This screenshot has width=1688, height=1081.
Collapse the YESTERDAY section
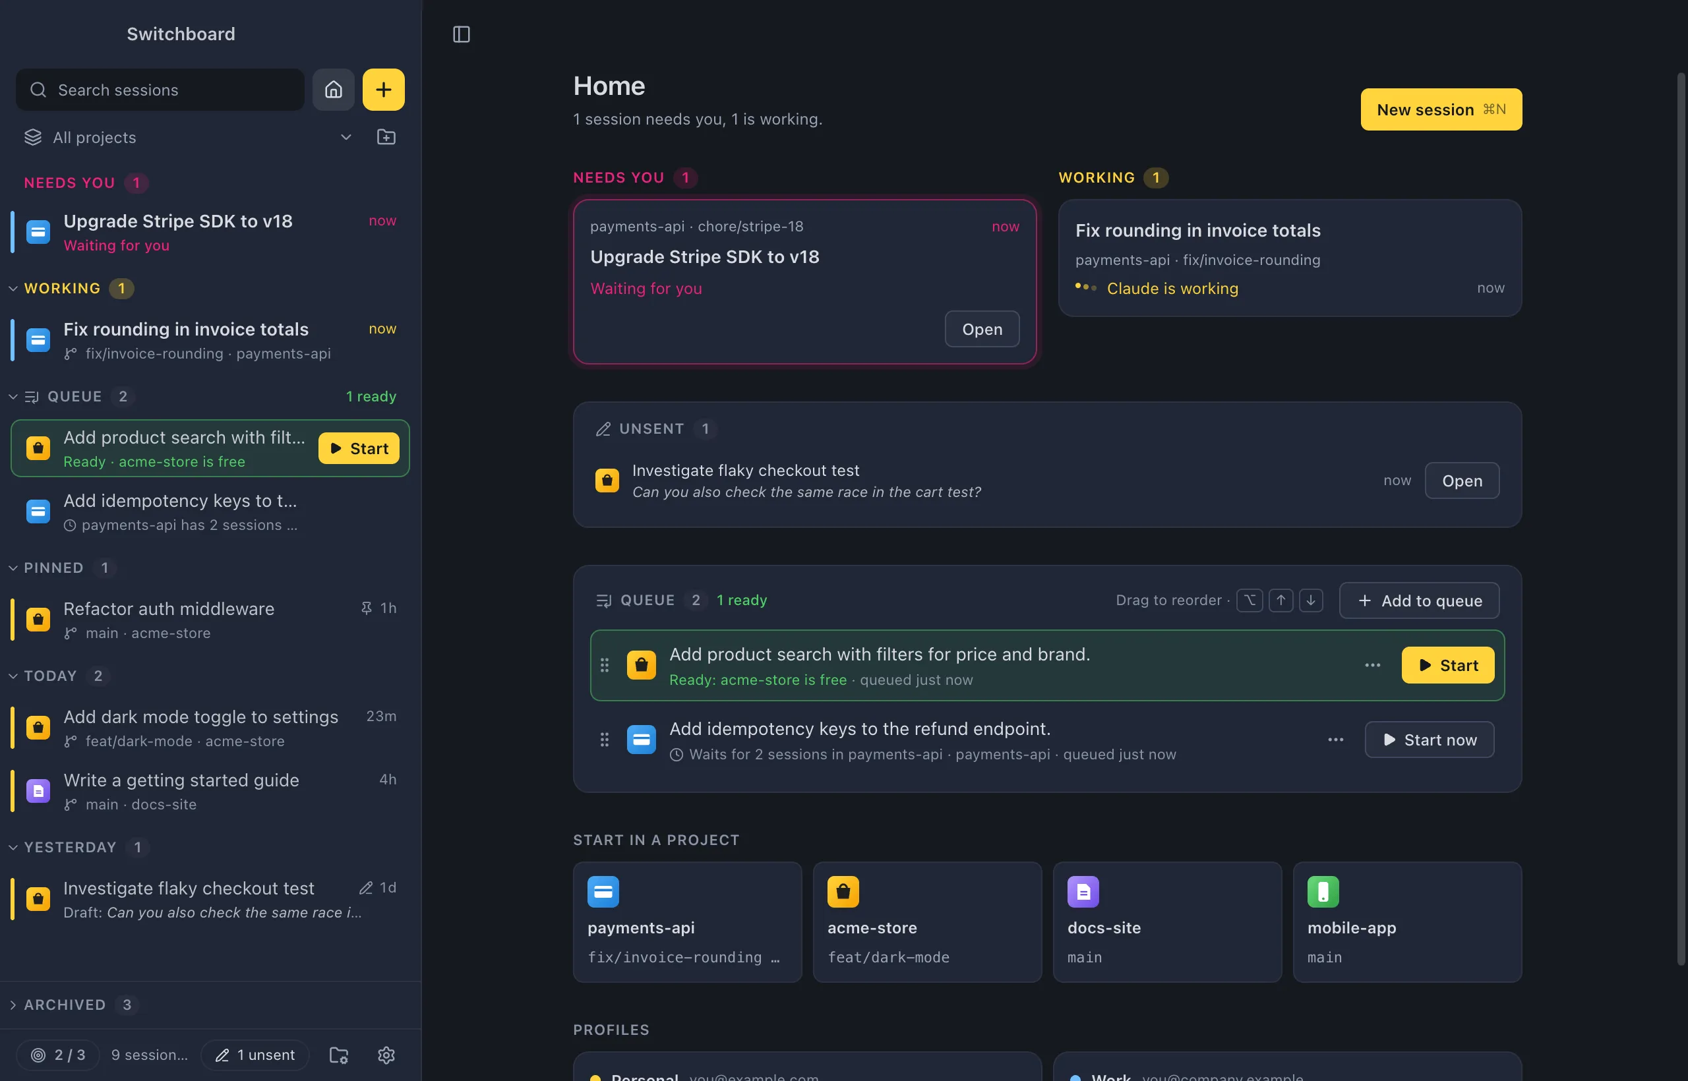[x=13, y=847]
